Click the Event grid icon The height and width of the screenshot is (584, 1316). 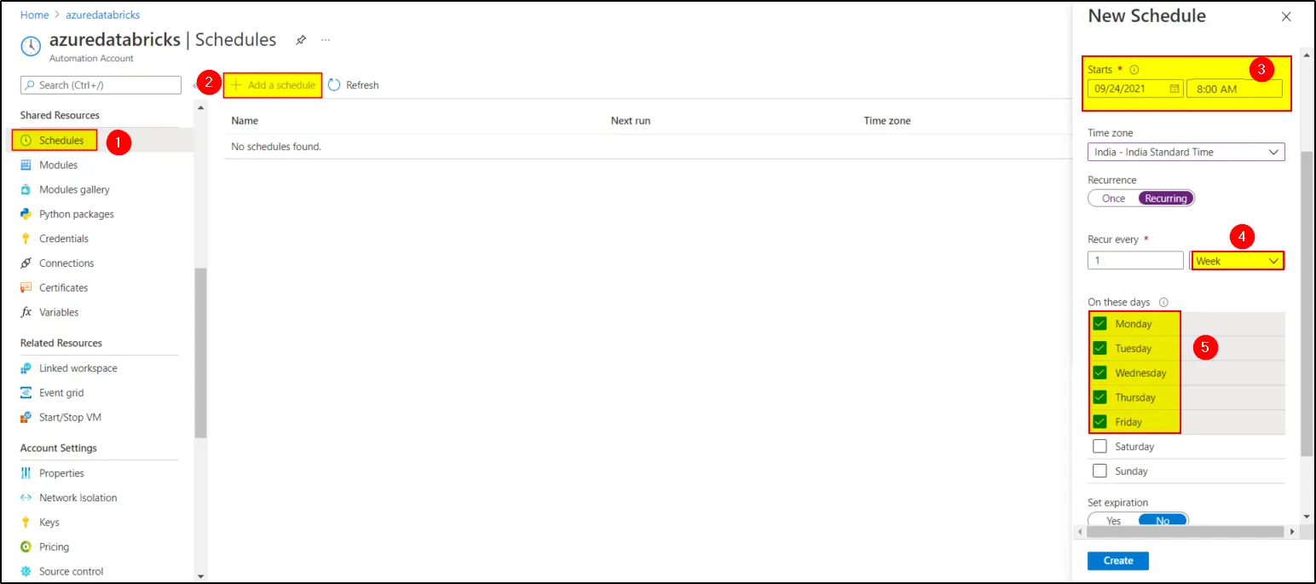[26, 393]
